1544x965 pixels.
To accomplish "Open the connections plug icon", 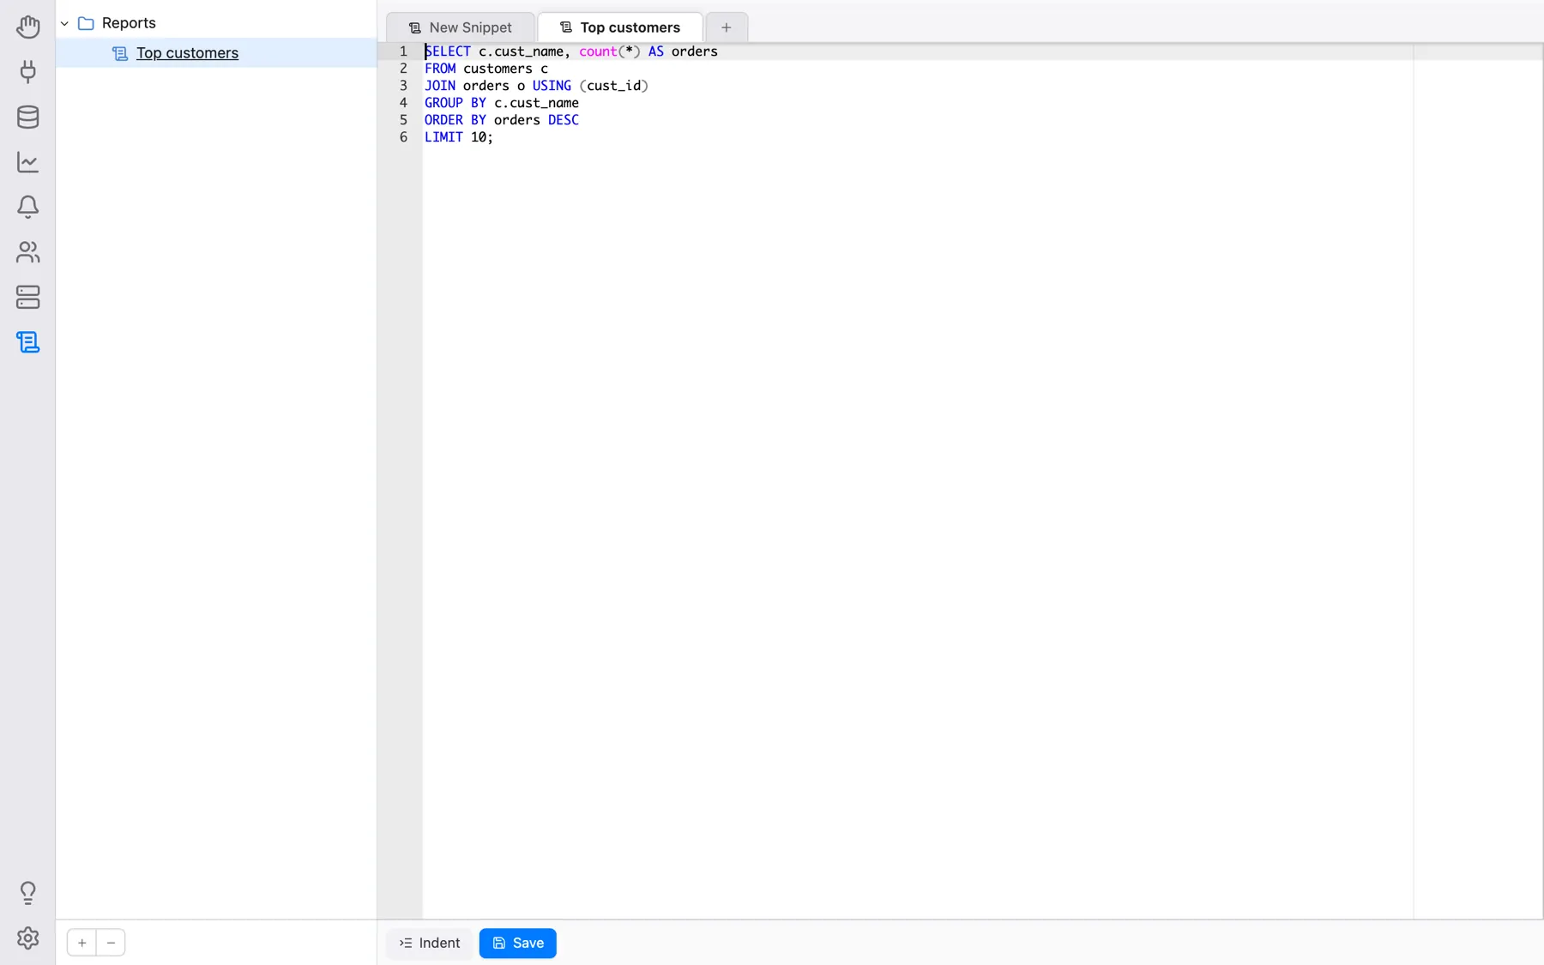I will [27, 71].
